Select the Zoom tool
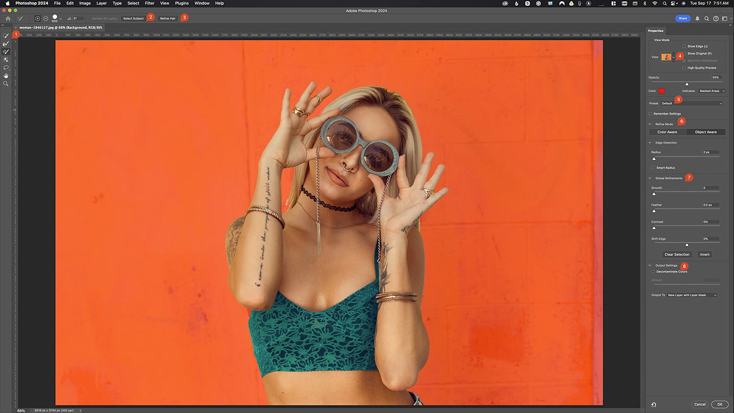The width and height of the screenshot is (734, 413). point(6,83)
